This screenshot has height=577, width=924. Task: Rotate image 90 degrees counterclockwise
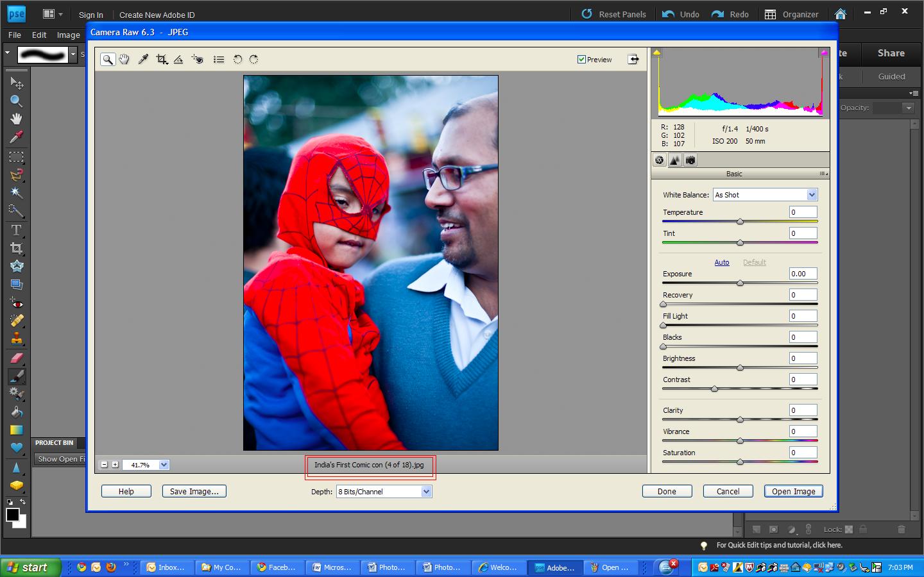pos(237,60)
